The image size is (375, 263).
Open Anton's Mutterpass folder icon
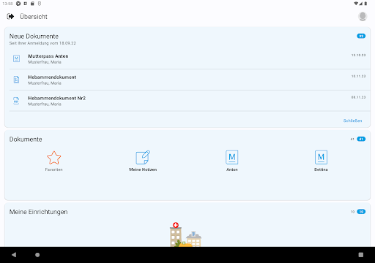pos(232,157)
